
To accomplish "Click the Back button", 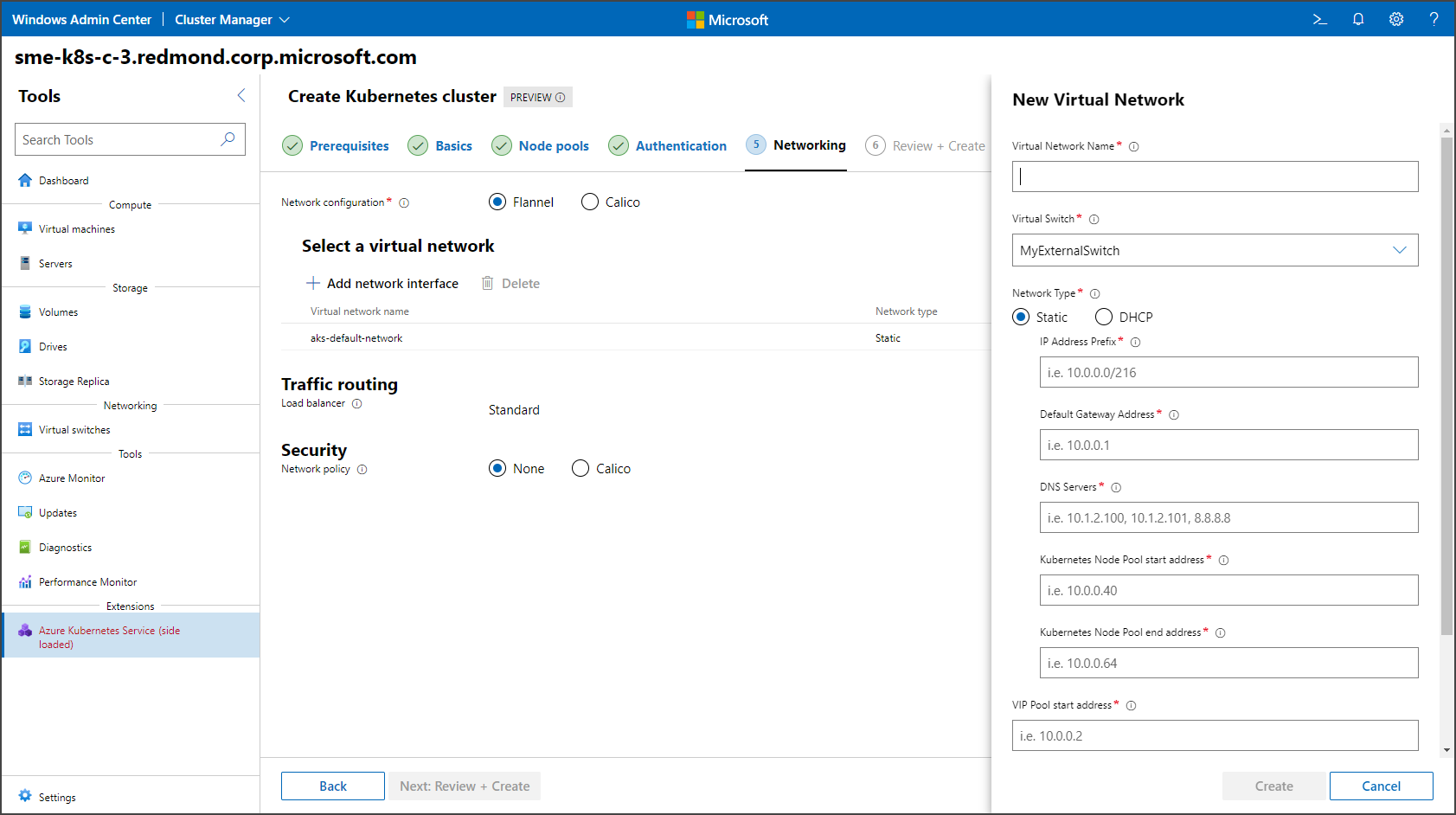I will (x=332, y=786).
